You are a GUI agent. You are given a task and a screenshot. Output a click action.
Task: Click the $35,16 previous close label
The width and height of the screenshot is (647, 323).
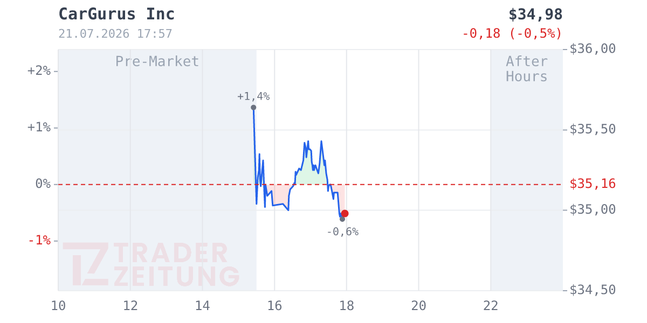[x=593, y=184]
